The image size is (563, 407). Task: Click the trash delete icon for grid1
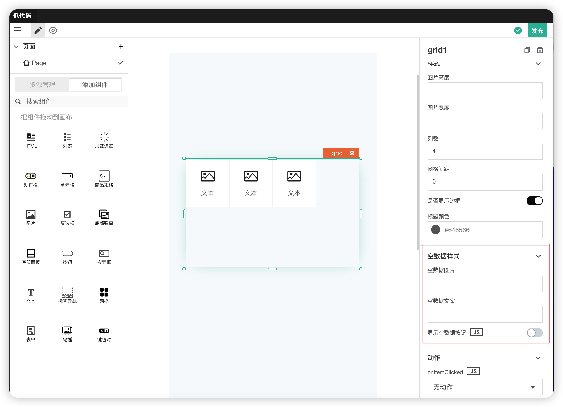[x=540, y=50]
